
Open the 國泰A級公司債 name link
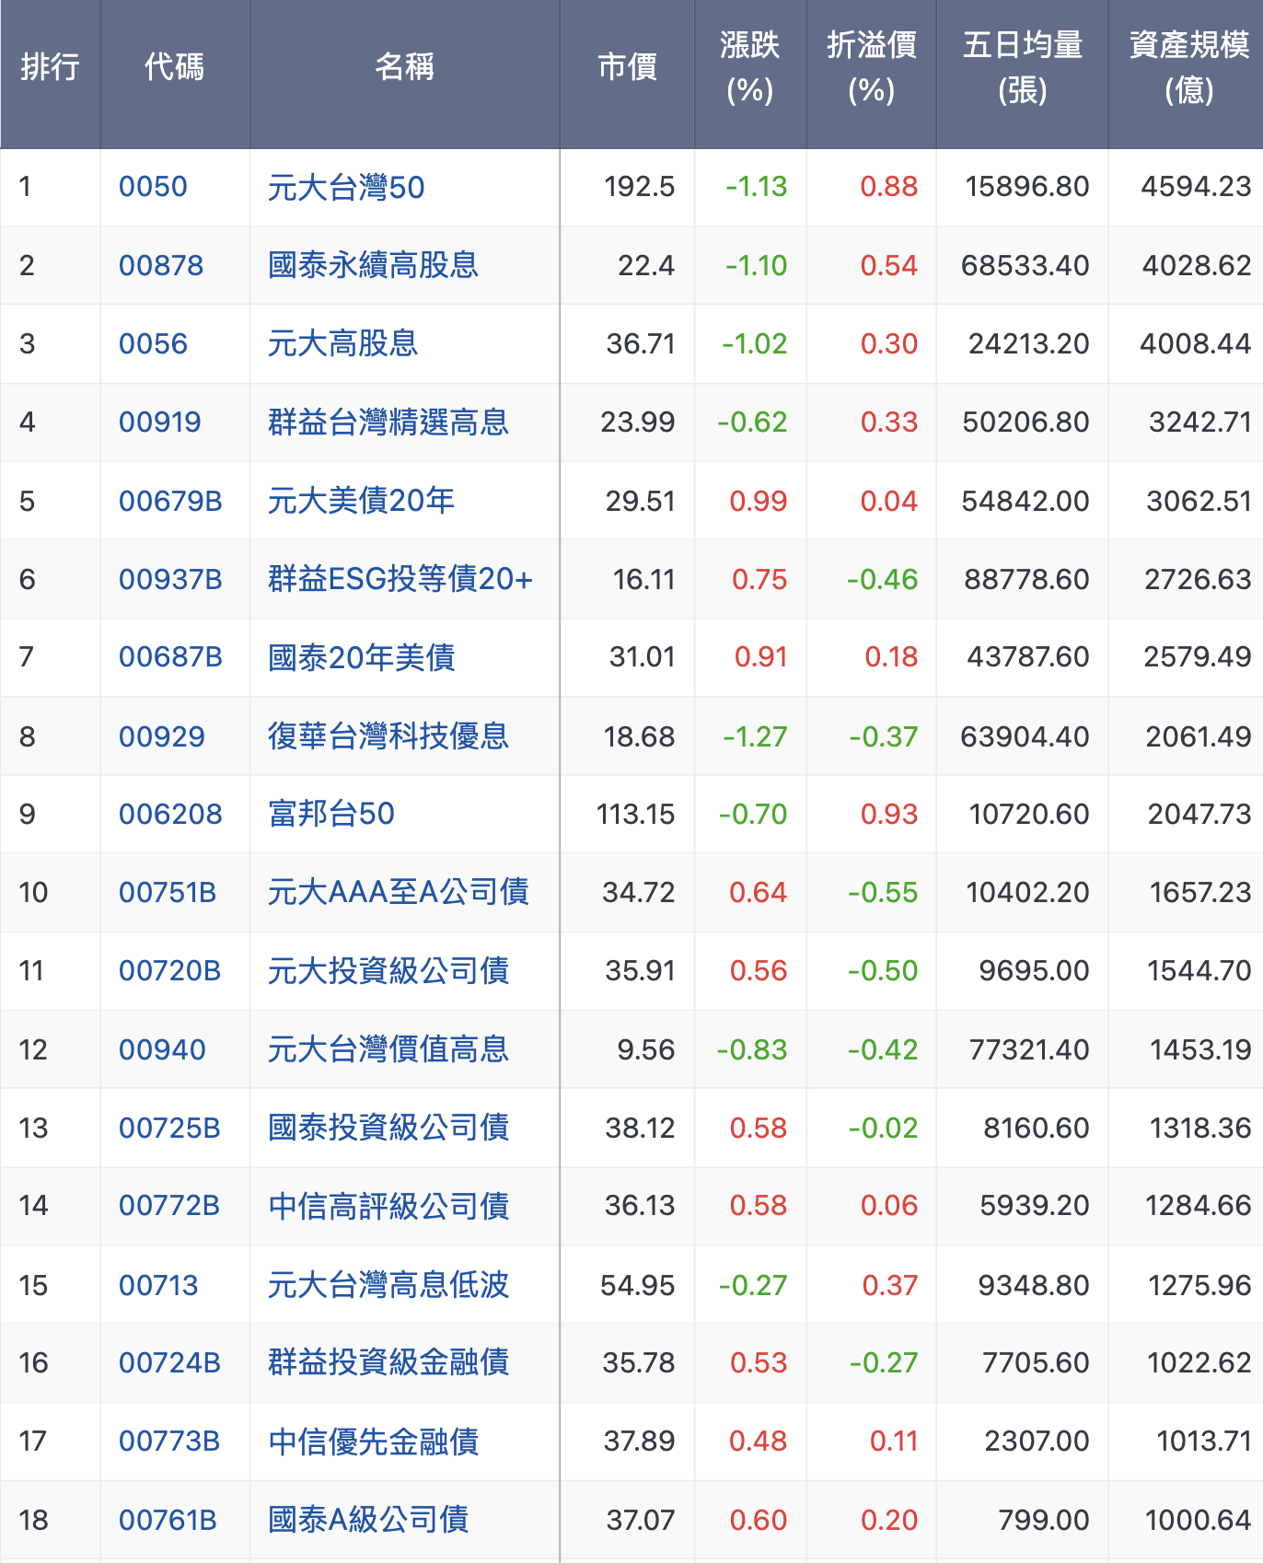[368, 1520]
